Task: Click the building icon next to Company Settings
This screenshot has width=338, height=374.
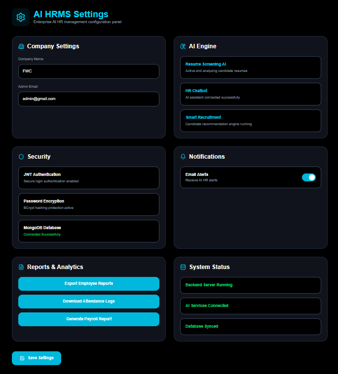Action: 21,46
